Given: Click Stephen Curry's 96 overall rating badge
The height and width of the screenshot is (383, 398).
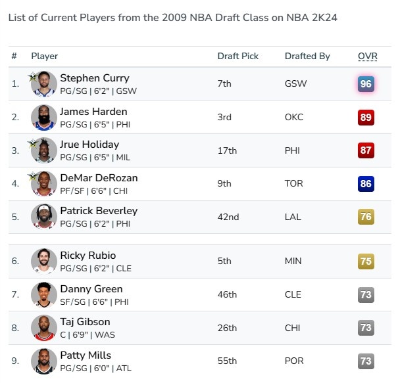Looking at the screenshot, I should 366,84.
